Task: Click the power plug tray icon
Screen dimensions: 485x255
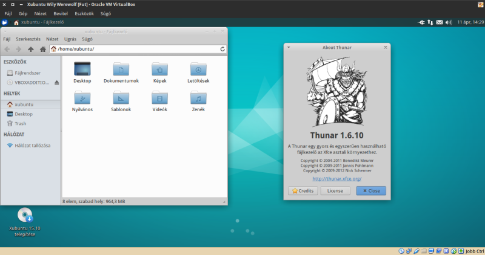Action: (421, 22)
